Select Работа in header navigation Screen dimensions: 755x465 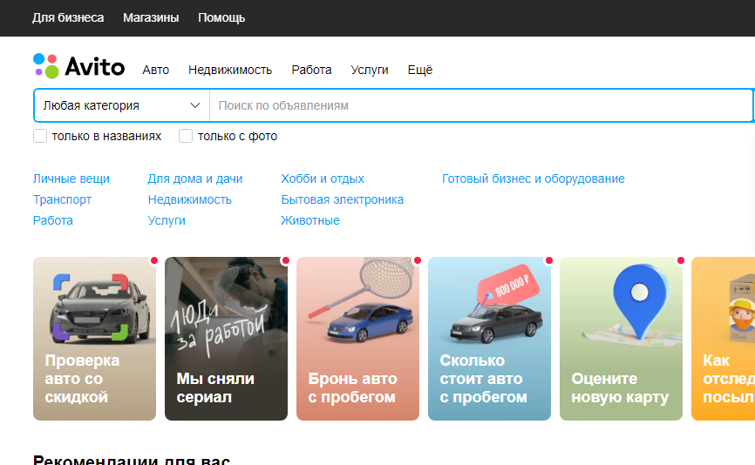coord(311,70)
